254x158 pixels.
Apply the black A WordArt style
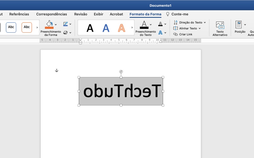(x=90, y=28)
